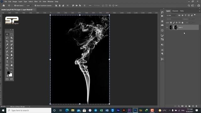Open the Layers panel flyout menu
The height and width of the screenshot is (113, 201).
pos(200,11)
